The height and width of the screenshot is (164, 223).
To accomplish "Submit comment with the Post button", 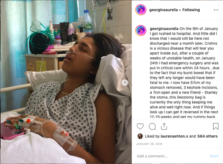I will pos(214,156).
